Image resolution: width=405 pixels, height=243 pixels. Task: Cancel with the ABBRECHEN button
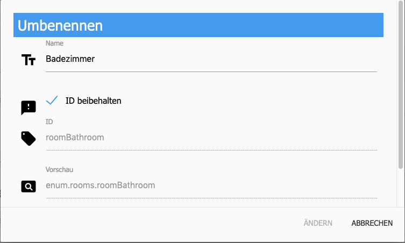(x=372, y=223)
